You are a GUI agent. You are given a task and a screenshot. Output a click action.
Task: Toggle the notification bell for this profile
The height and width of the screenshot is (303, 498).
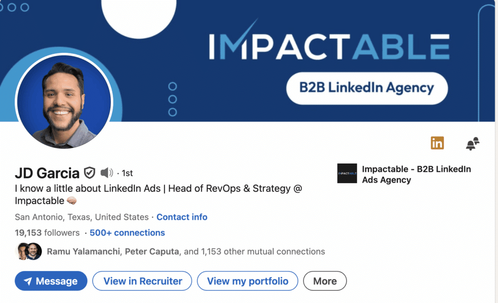(472, 144)
